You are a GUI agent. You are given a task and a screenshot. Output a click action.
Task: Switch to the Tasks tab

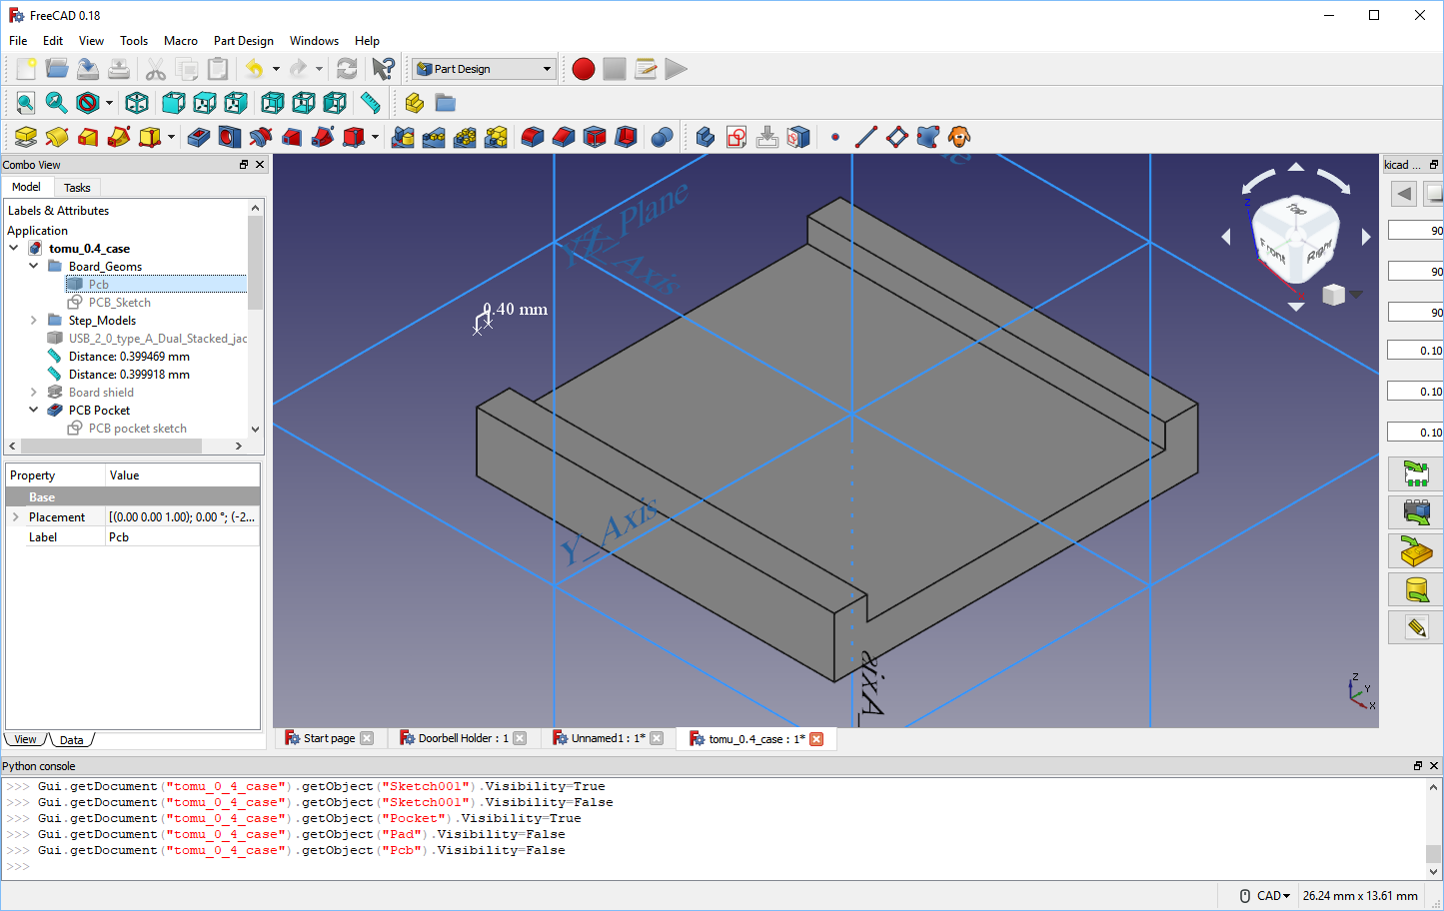(x=77, y=187)
